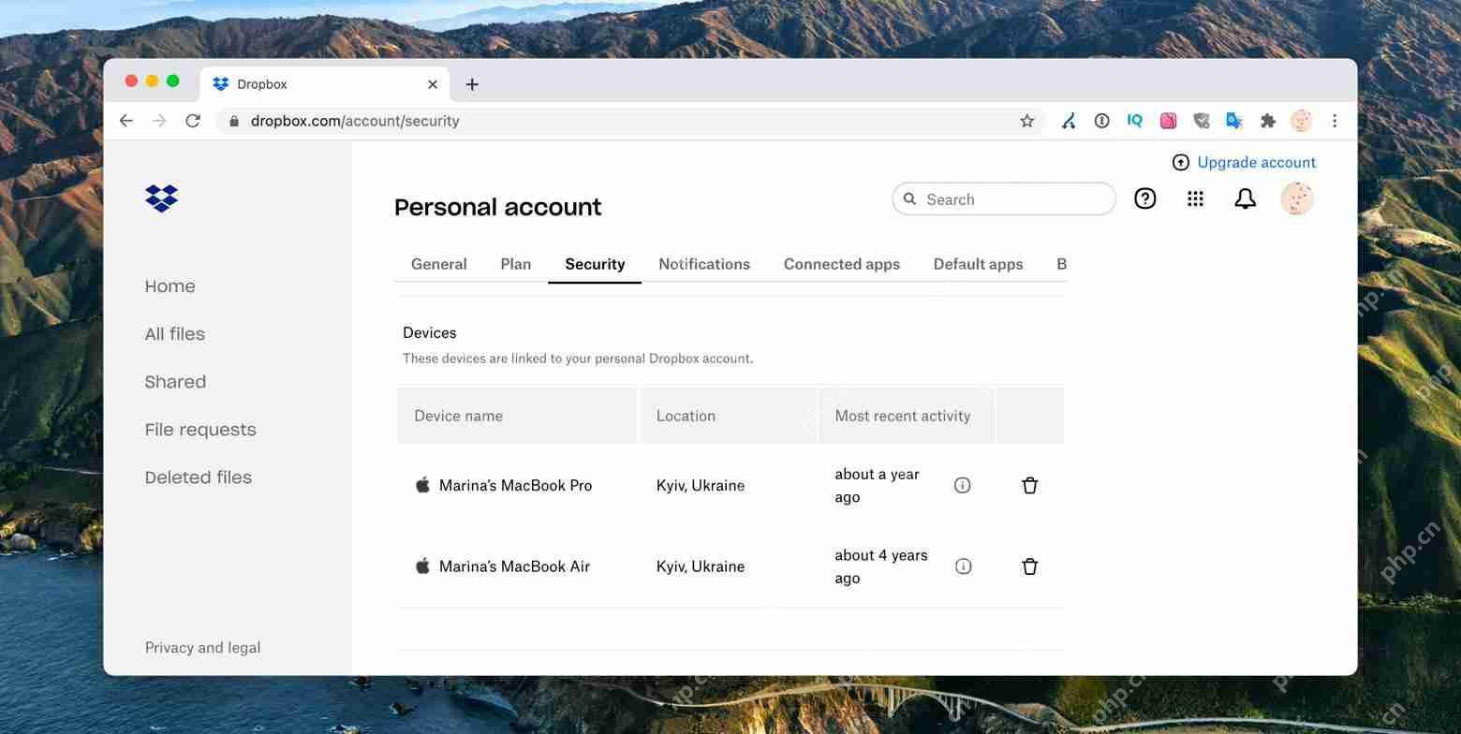1461x734 pixels.
Task: Select the Dropbox browser tab
Action: pos(324,84)
